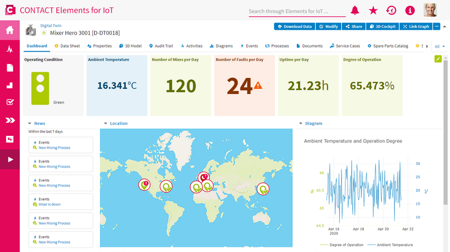
Task: Open the Mixer is down news link
Action: click(x=49, y=204)
